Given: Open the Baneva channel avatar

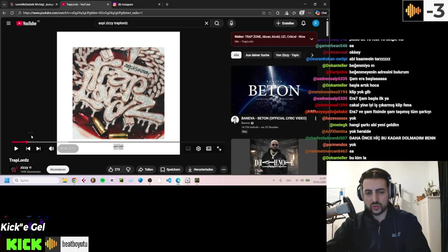Looking at the screenshot, I should [x=235, y=120].
